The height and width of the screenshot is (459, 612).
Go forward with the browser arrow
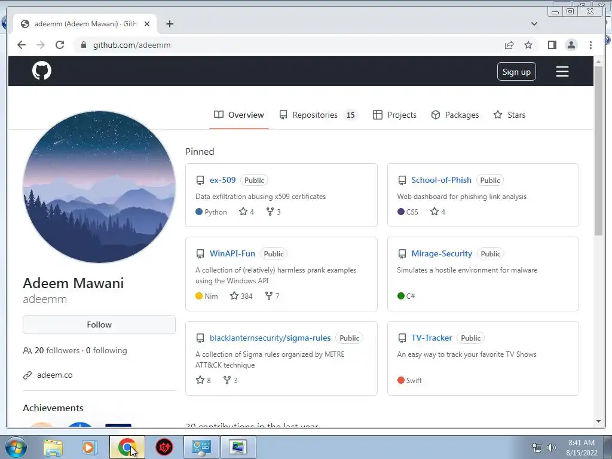[41, 45]
